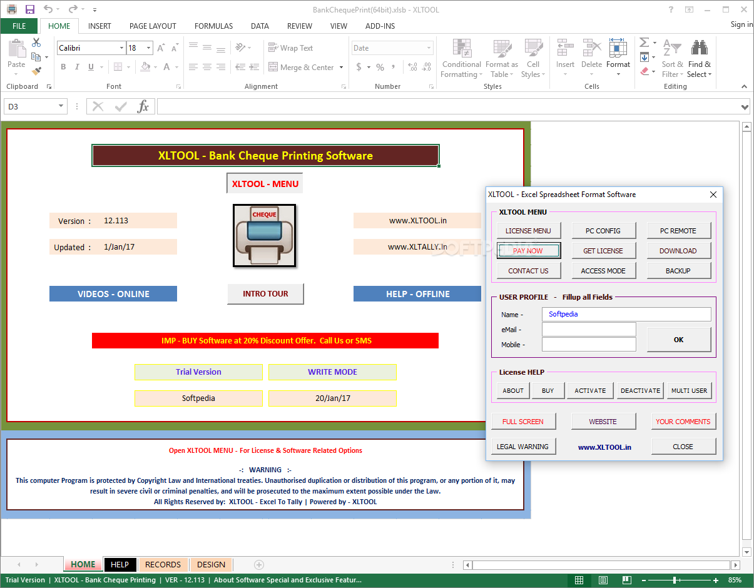The height and width of the screenshot is (588, 754).
Task: Select the Format Painter brush icon
Action: (36, 71)
